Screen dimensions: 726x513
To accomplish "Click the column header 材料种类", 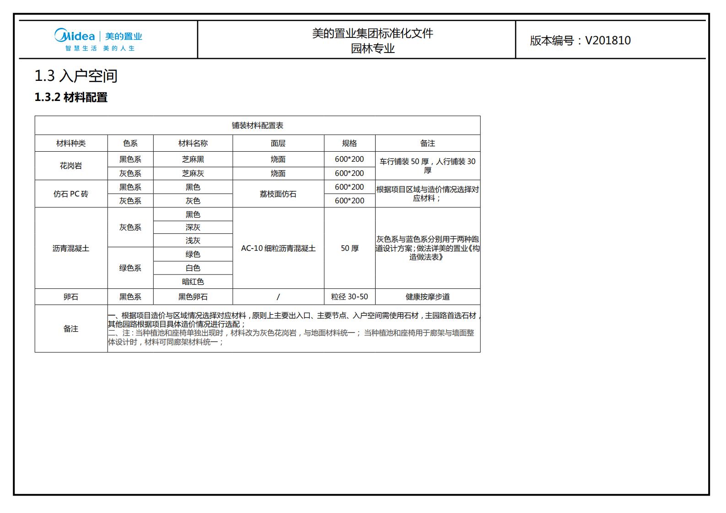I will pyautogui.click(x=71, y=143).
